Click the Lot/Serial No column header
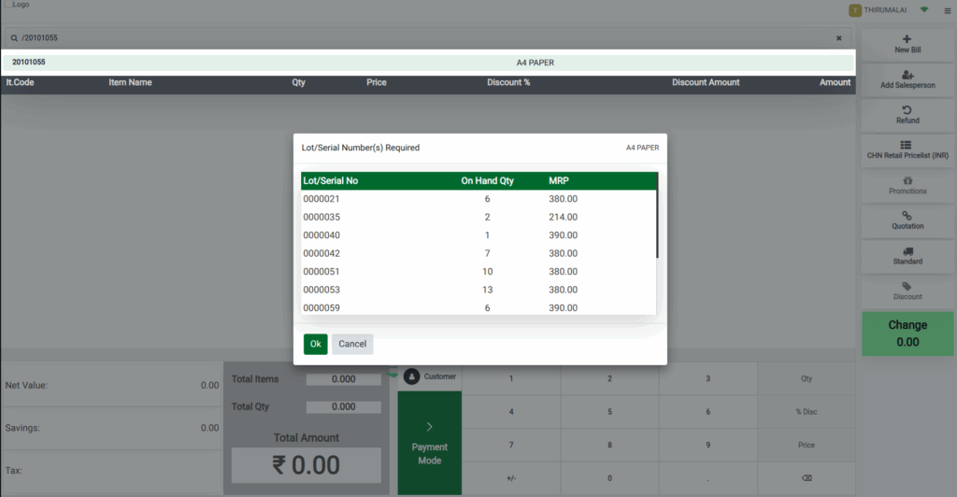 click(331, 180)
